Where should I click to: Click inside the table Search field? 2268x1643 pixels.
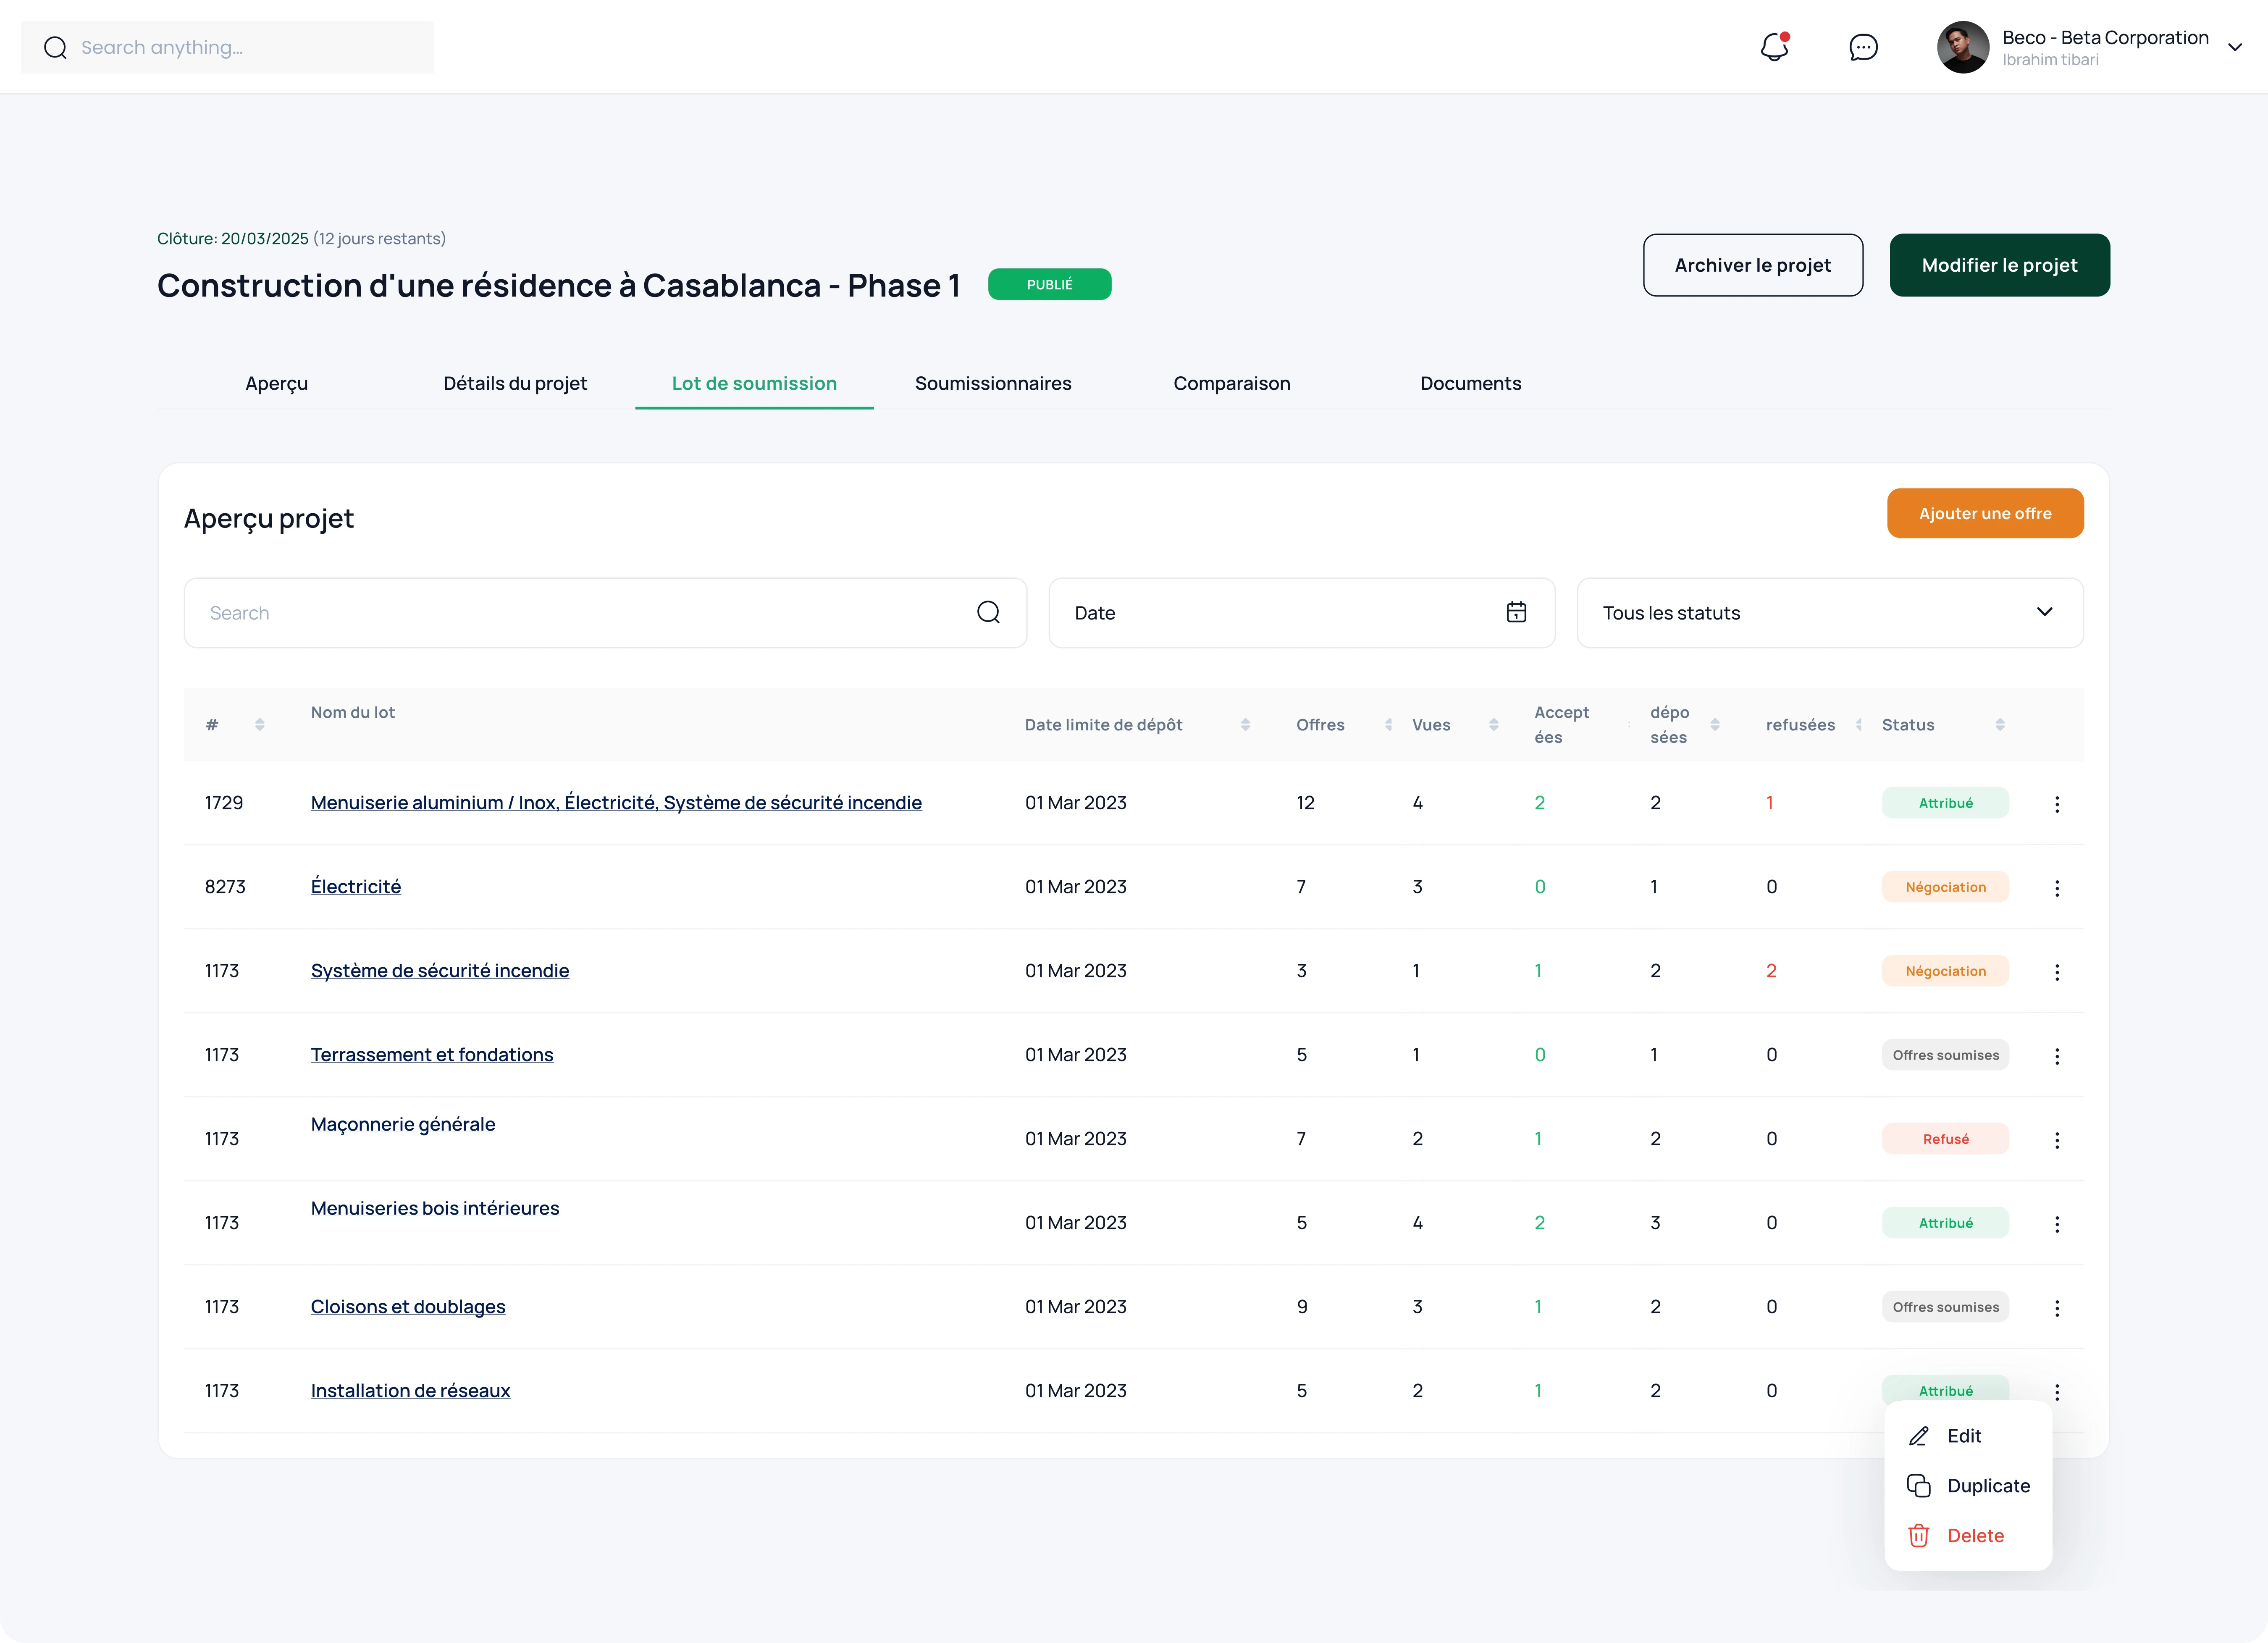click(x=500, y=612)
